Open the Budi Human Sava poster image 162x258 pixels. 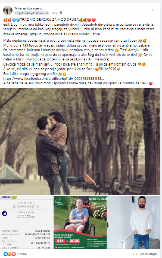[x=80, y=222]
